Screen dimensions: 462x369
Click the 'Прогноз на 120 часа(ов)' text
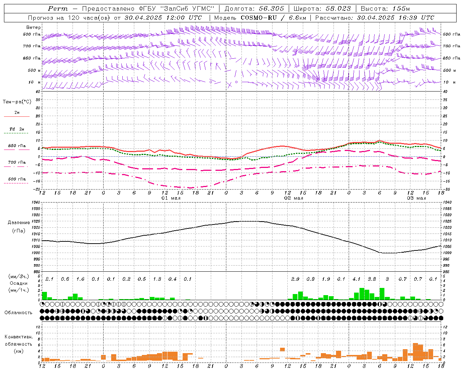coord(69,18)
